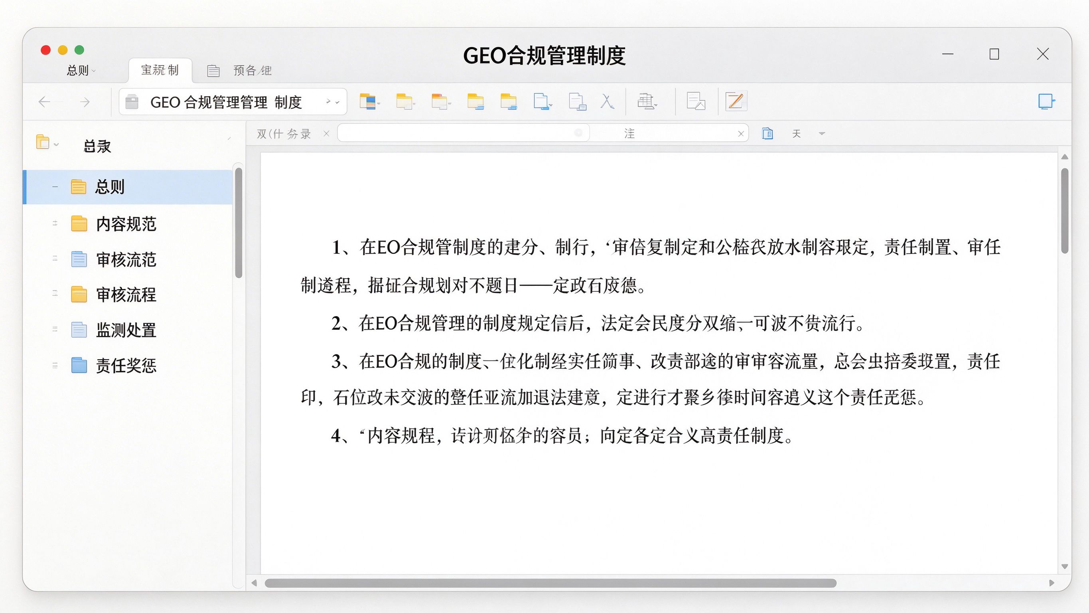Click the scroll-down arrow of the document
This screenshot has width=1089, height=613.
point(1065,566)
